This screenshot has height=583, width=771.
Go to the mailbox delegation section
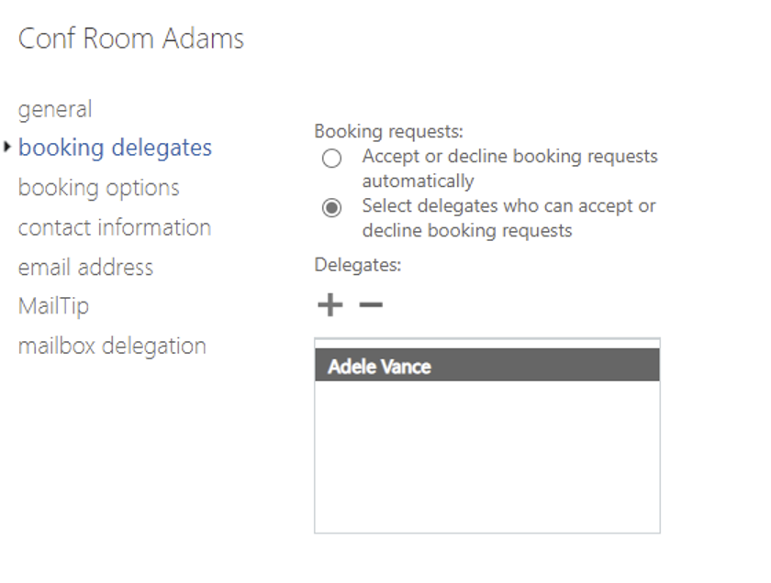(x=113, y=346)
